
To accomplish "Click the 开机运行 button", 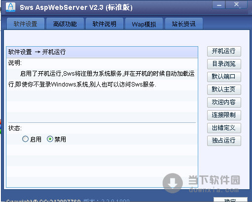I will tap(224, 51).
